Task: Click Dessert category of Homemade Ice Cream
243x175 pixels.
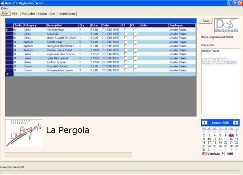Action: point(35,70)
